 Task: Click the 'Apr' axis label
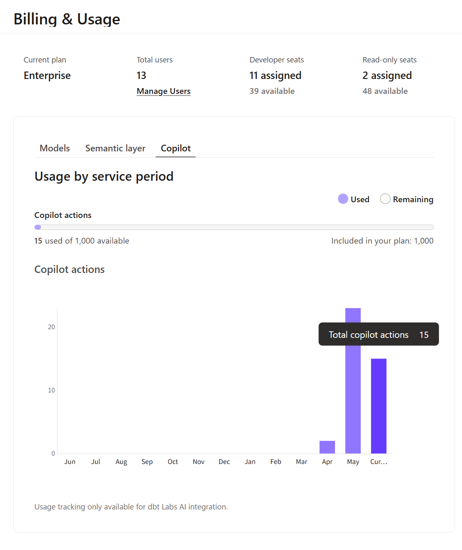pos(327,462)
